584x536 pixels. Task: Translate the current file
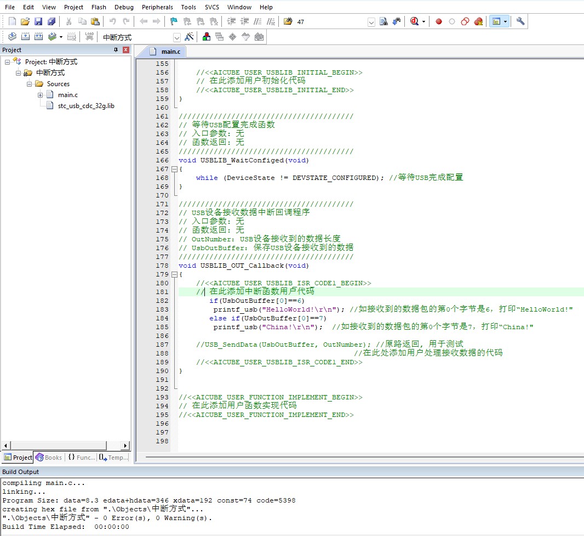pyautogui.click(x=12, y=37)
